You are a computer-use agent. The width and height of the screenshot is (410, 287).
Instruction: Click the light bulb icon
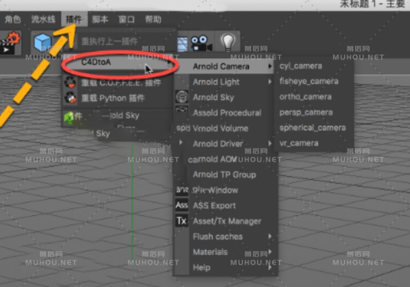[228, 43]
